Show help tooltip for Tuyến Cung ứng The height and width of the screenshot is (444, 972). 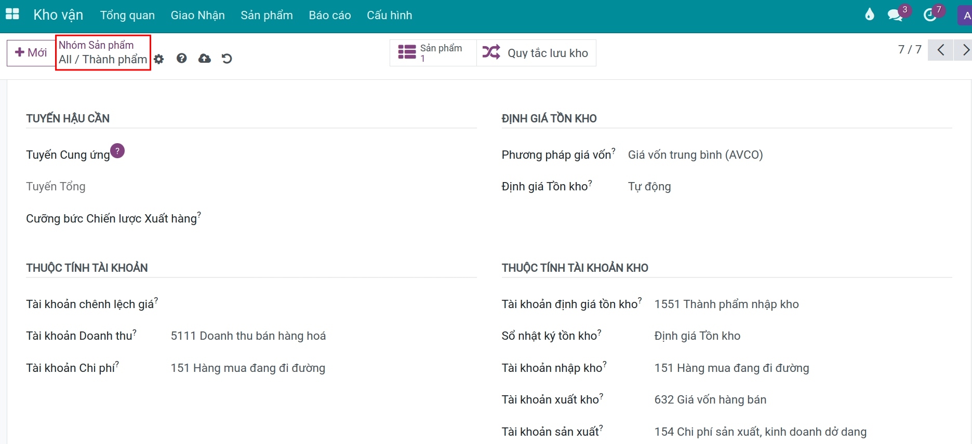pos(117,151)
